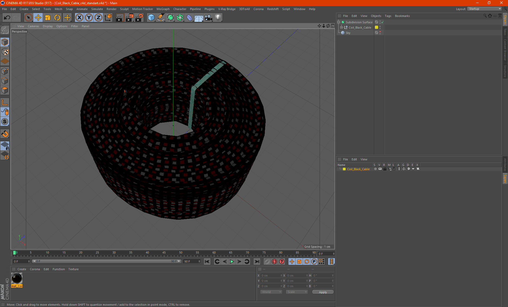
Task: Click Make Editable icon in left toolbar
Action: (5, 30)
